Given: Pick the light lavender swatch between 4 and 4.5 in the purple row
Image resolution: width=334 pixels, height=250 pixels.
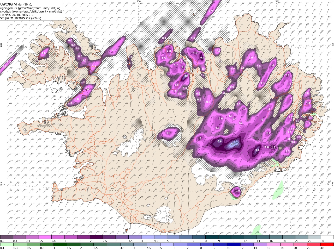Looking at the screenshot, I should click(x=147, y=237).
